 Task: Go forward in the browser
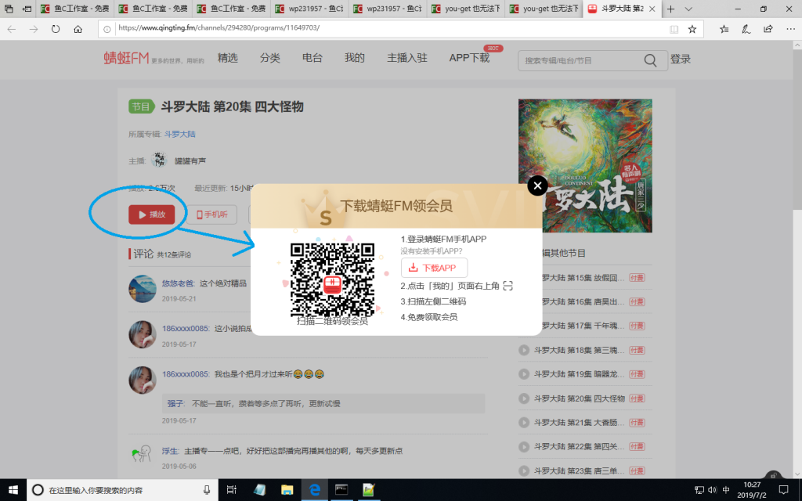point(34,29)
